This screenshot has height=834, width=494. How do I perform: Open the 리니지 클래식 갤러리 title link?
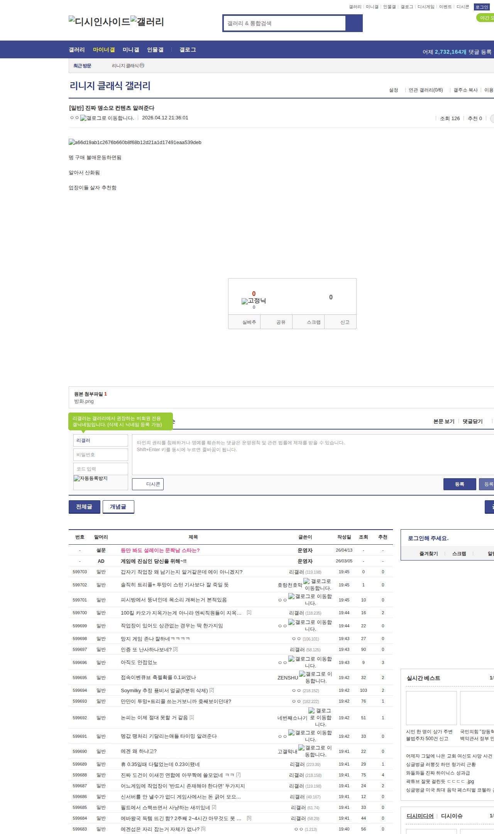click(110, 86)
